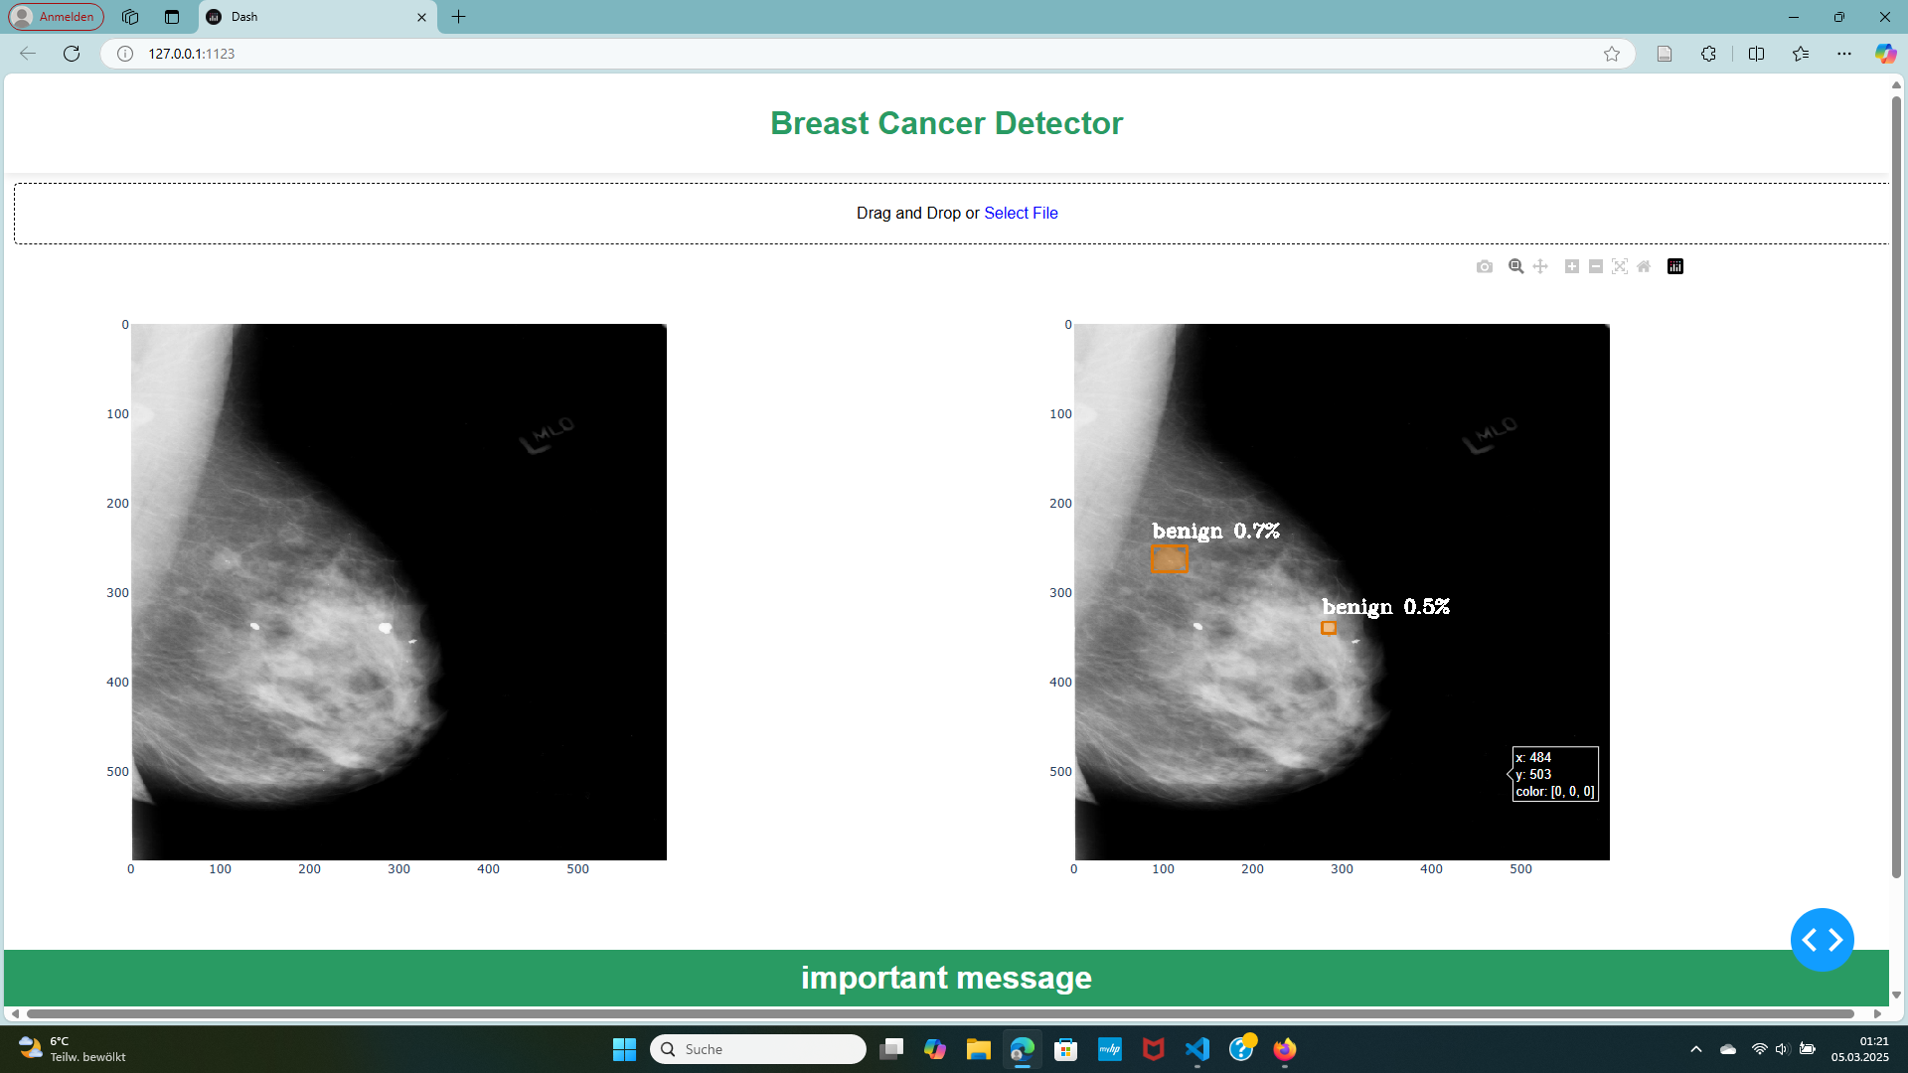This screenshot has height=1073, width=1908.
Task: Download plot as PNG camera icon
Action: click(1485, 266)
